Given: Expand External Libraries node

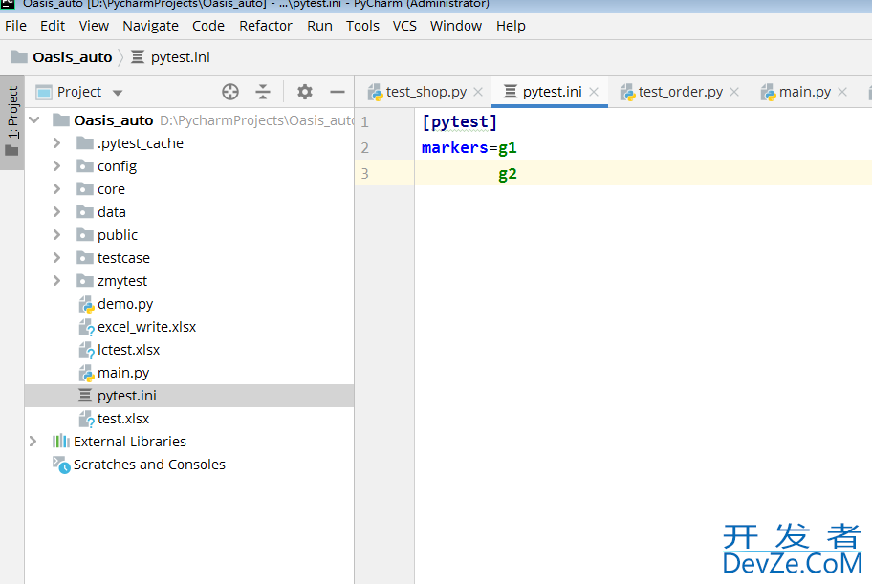Looking at the screenshot, I should 33,442.
